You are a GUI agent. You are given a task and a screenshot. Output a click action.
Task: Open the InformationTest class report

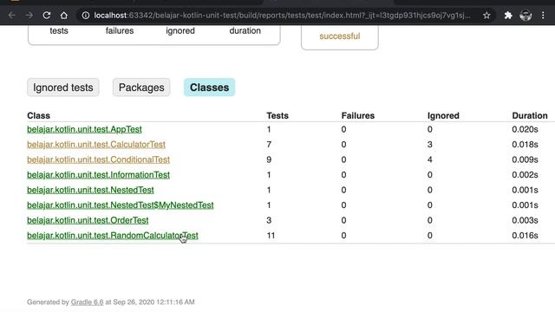point(98,175)
